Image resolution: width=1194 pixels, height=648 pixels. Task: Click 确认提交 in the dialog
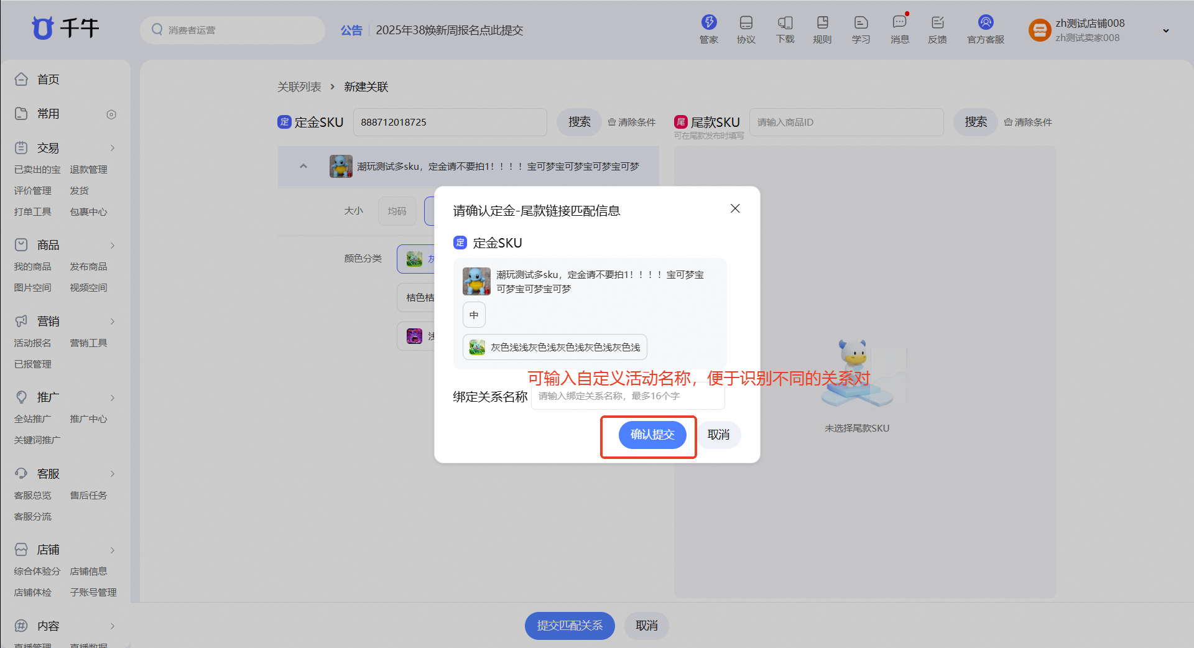click(652, 435)
